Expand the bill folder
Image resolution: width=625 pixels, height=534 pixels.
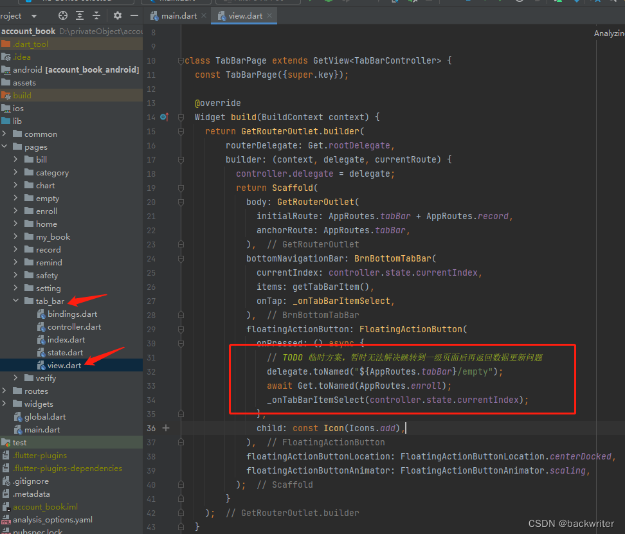click(15, 159)
